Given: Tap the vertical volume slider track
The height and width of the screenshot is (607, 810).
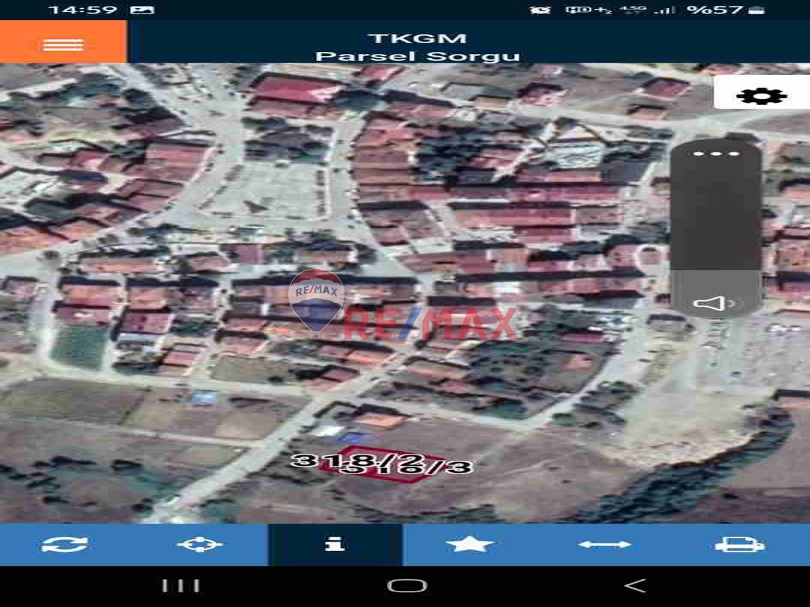Looking at the screenshot, I should coord(716,216).
